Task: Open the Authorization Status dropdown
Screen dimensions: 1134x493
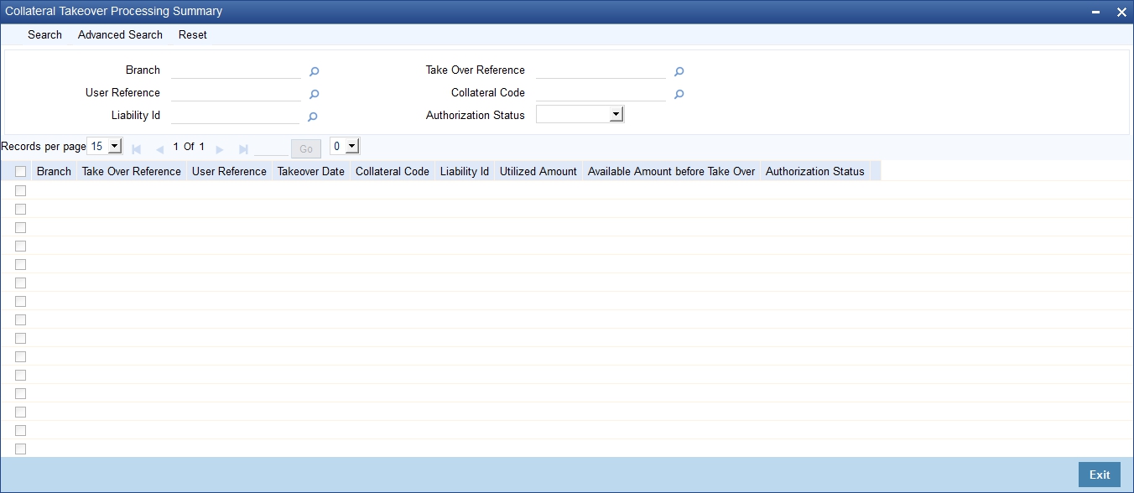Action: point(580,114)
